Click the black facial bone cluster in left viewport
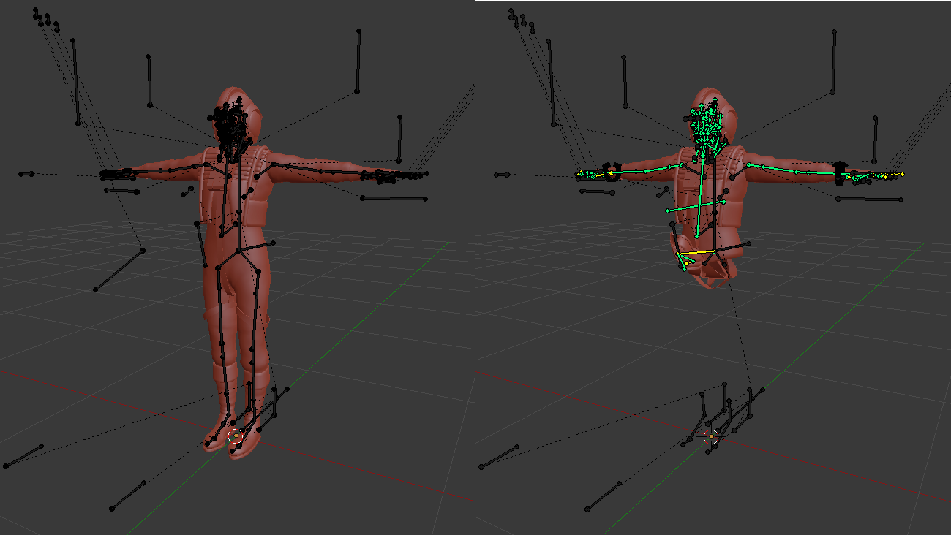The height and width of the screenshot is (535, 951). 230,130
